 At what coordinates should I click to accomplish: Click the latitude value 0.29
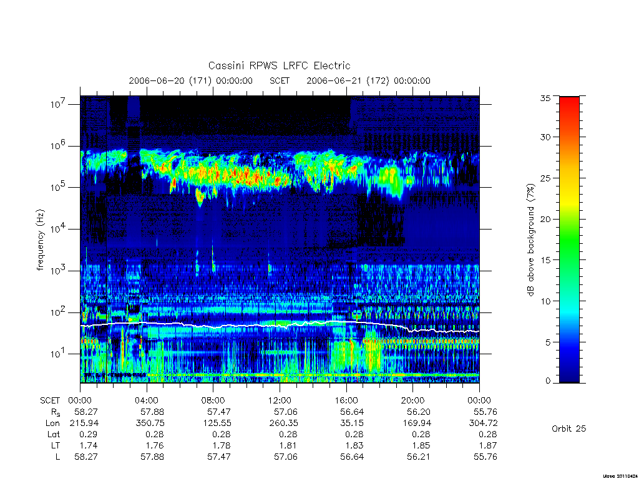coord(88,434)
